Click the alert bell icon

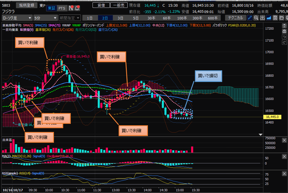[x=77, y=8]
